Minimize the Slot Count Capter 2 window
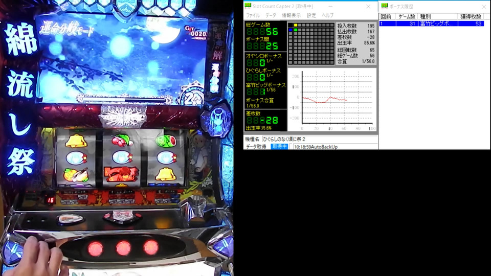 pos(330,6)
